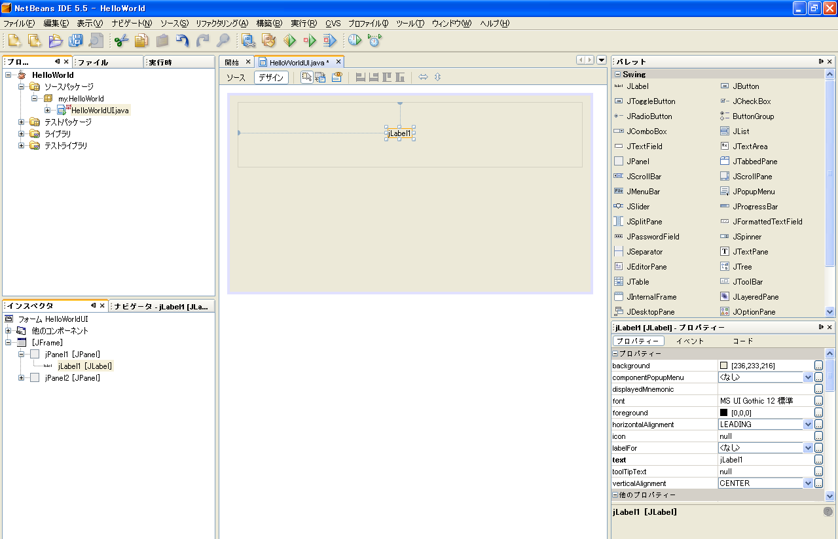Toggle Selection Mode in the form designer
This screenshot has width=838, height=539.
[306, 77]
